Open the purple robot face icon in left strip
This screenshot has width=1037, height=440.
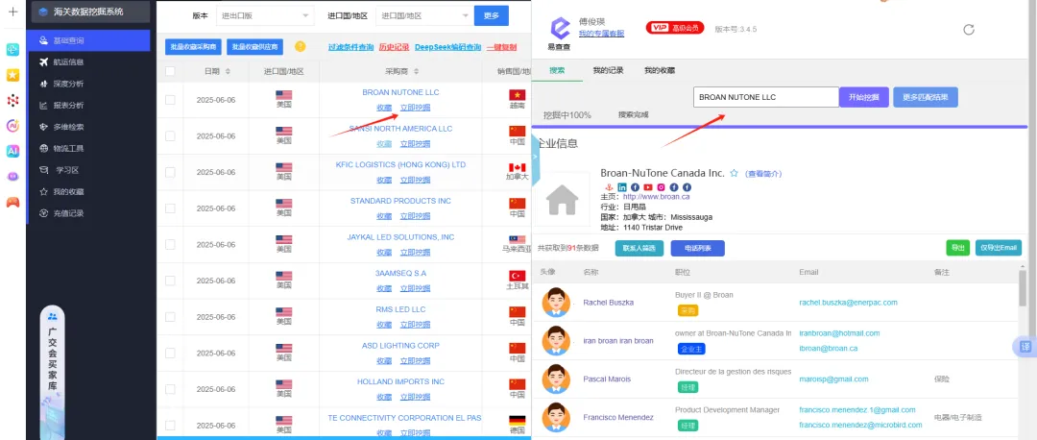click(x=12, y=177)
